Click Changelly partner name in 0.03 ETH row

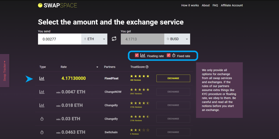[x=111, y=119]
